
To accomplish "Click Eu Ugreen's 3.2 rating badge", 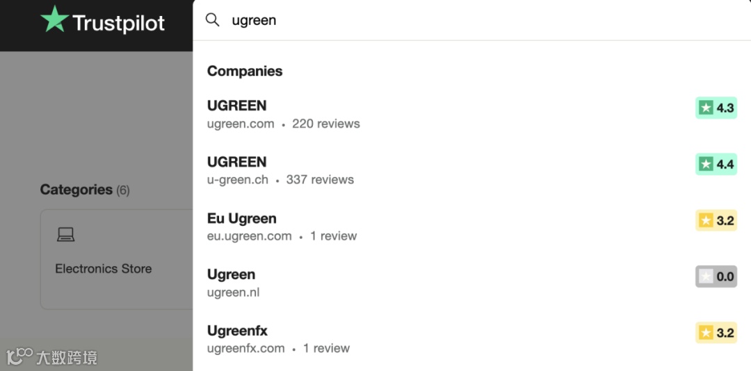I will click(716, 220).
